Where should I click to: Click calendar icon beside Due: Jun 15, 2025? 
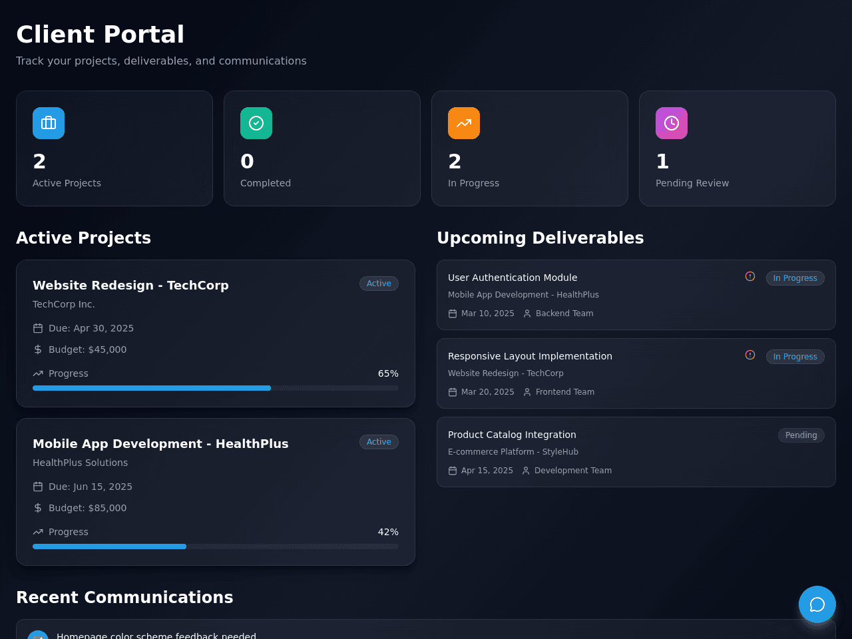point(38,487)
